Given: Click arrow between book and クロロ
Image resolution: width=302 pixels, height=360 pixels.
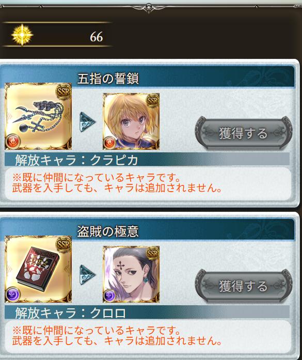Looking at the screenshot, I should tap(87, 275).
